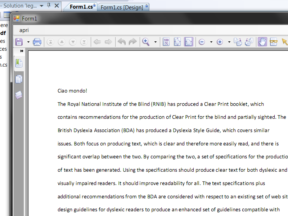Screen dimensions: 288x216
Task: Click the Form1 window icon
Action: [x=17, y=18]
